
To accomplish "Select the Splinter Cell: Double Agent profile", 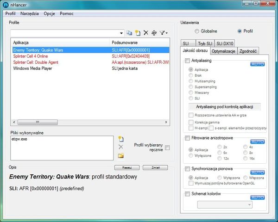I will click(x=91, y=62).
